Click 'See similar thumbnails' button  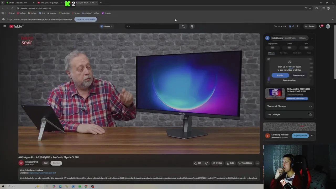pos(297,98)
